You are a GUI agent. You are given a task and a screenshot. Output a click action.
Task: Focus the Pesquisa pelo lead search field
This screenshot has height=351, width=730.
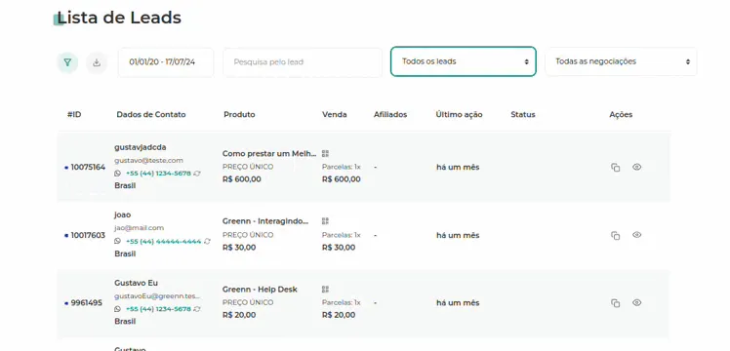pyautogui.click(x=303, y=61)
